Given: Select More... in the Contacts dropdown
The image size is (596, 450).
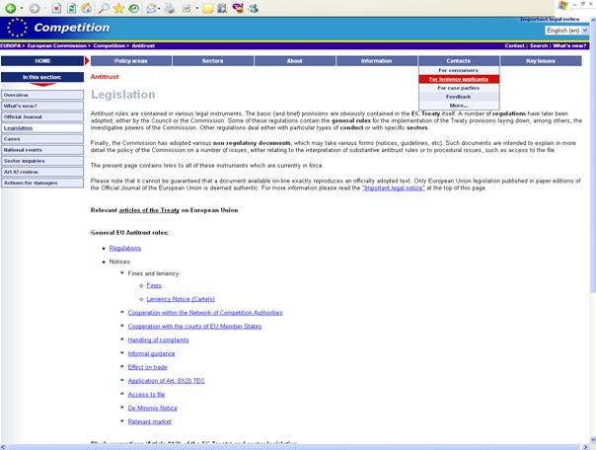Looking at the screenshot, I should tap(459, 106).
